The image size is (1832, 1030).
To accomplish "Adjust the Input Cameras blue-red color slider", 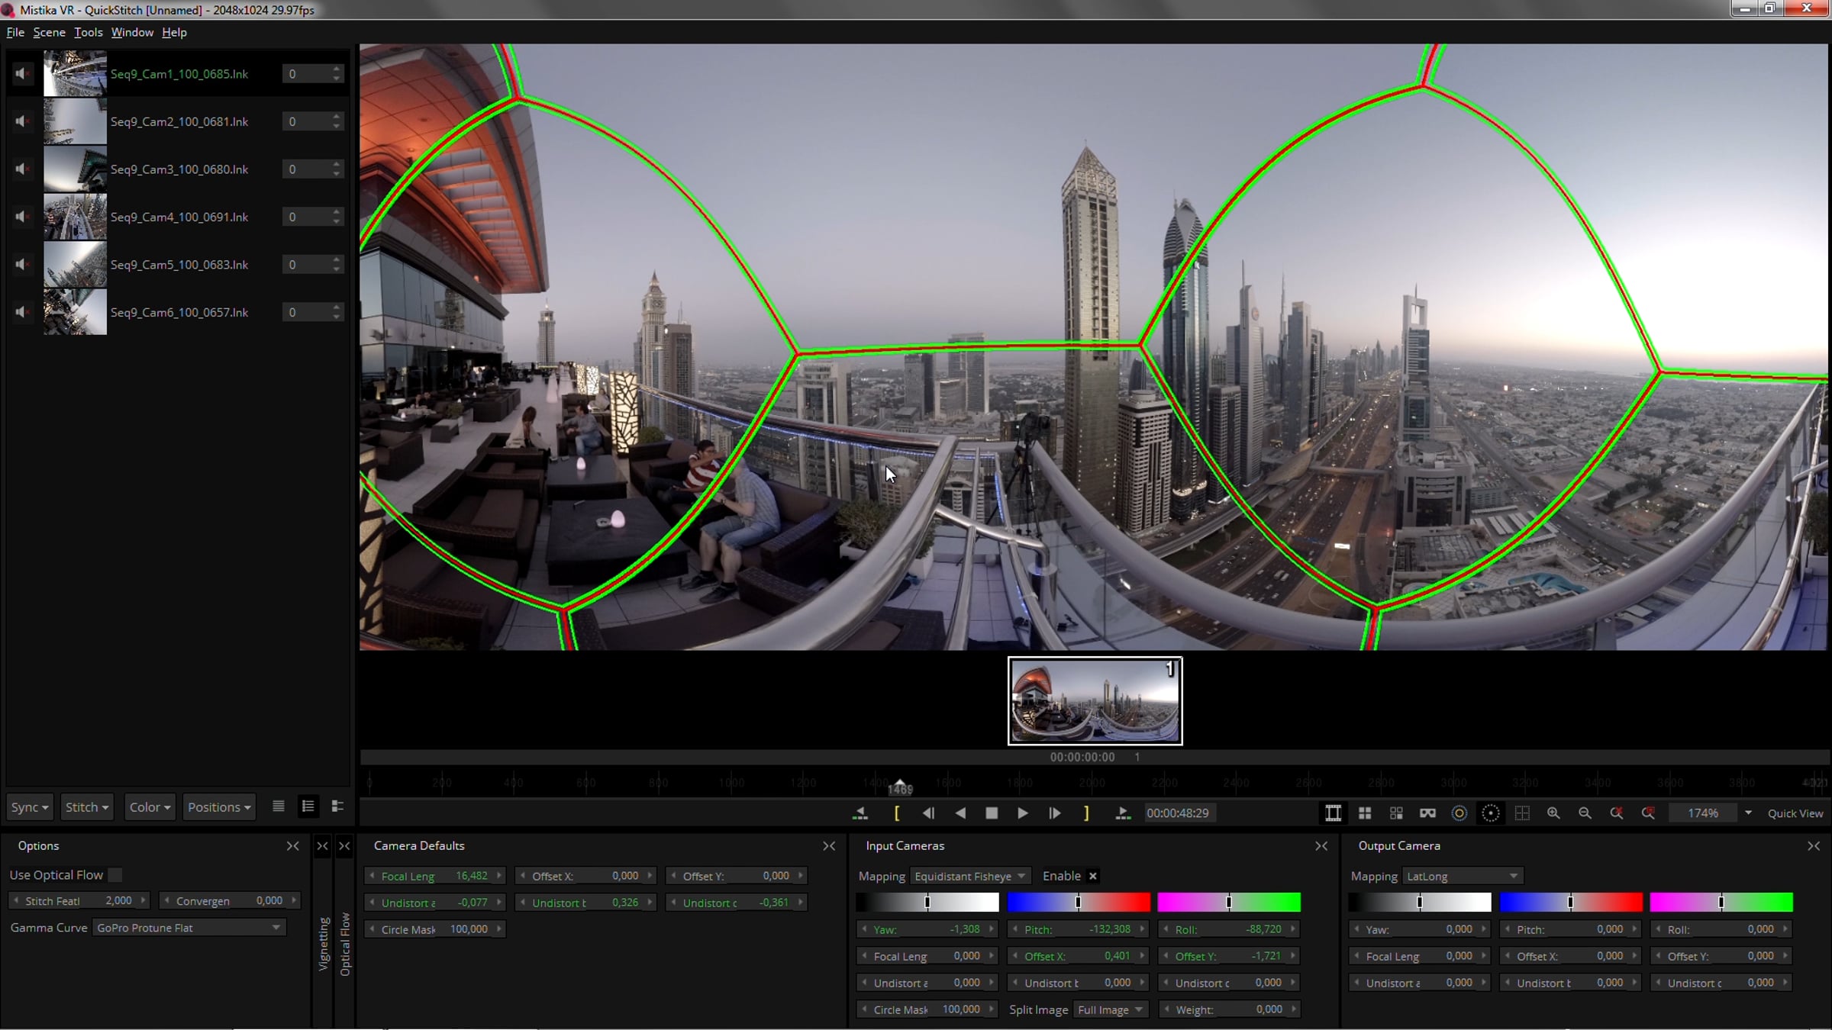I will coord(1079,903).
